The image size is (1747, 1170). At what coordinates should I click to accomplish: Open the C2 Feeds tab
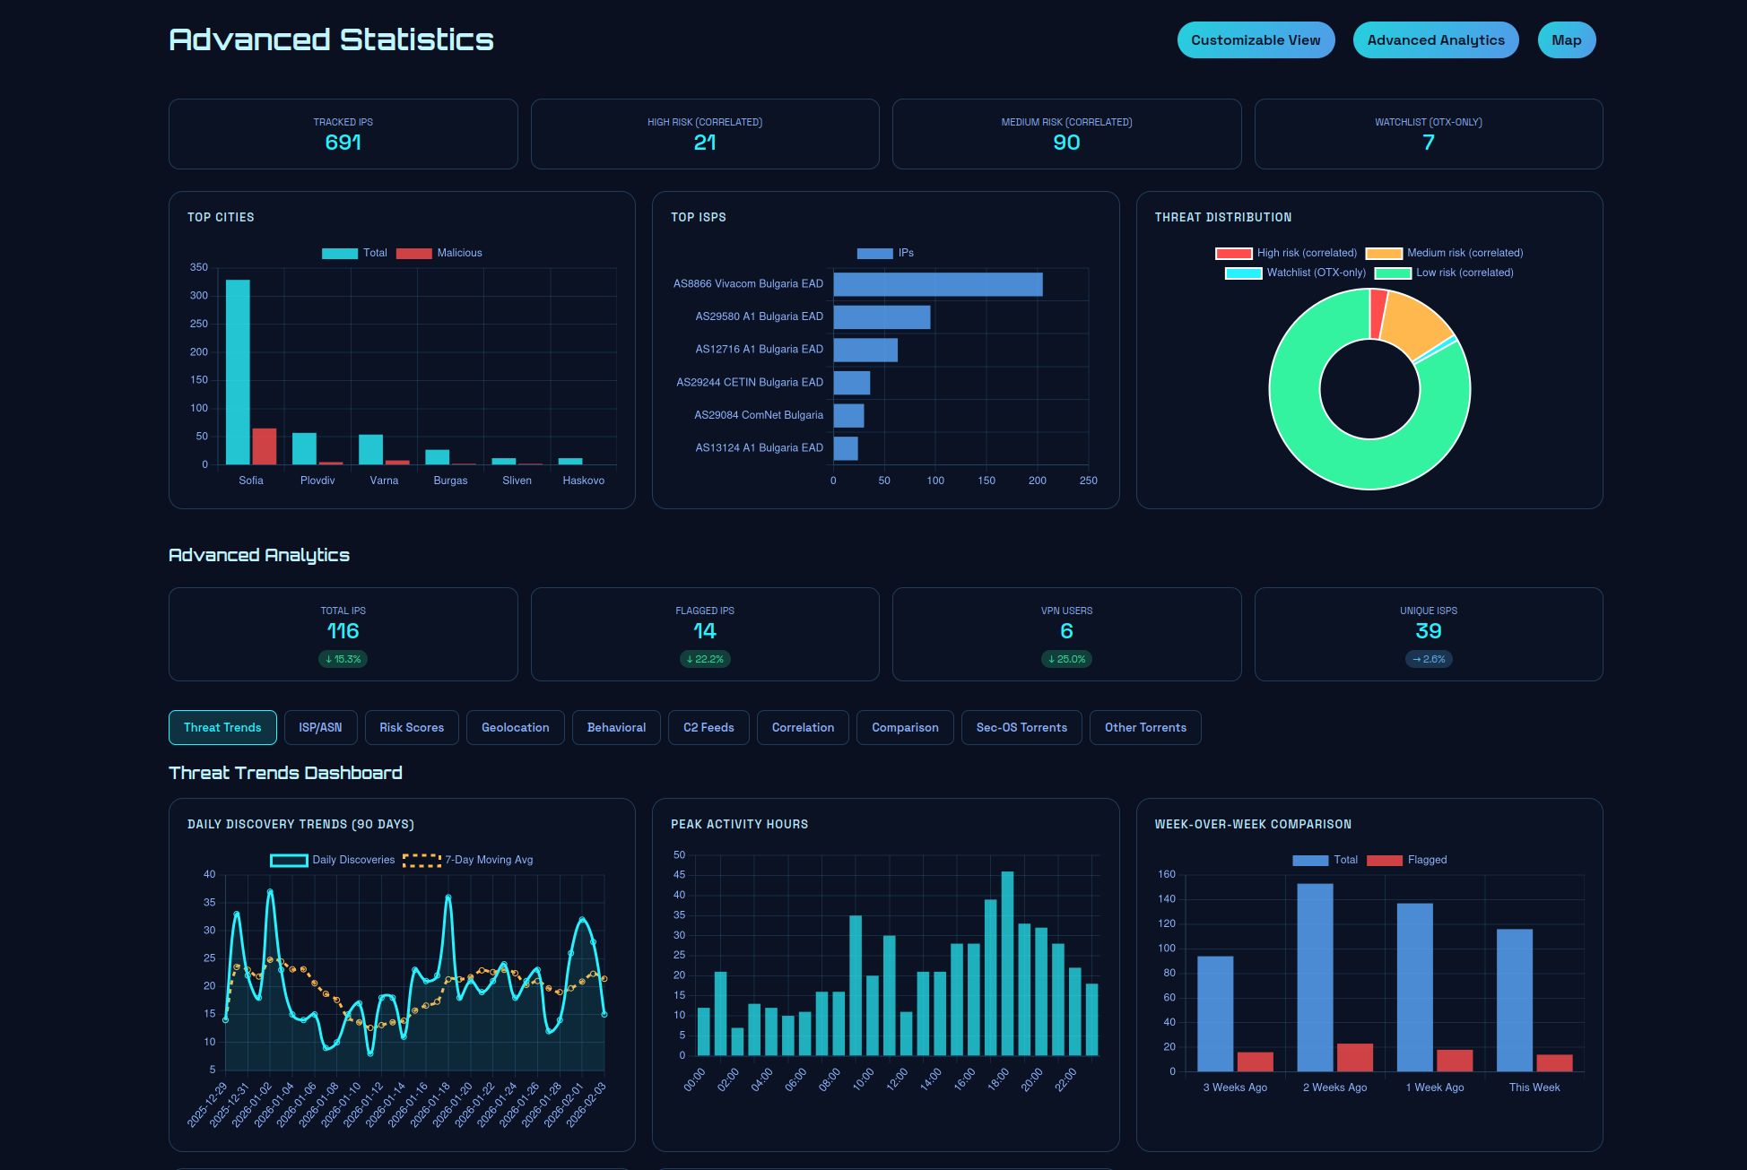coord(708,727)
